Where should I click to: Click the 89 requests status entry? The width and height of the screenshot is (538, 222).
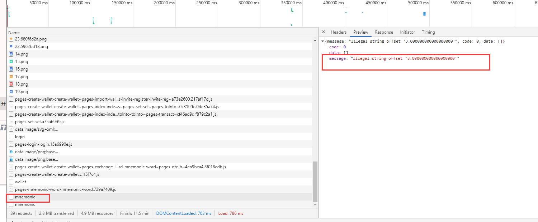(21, 213)
